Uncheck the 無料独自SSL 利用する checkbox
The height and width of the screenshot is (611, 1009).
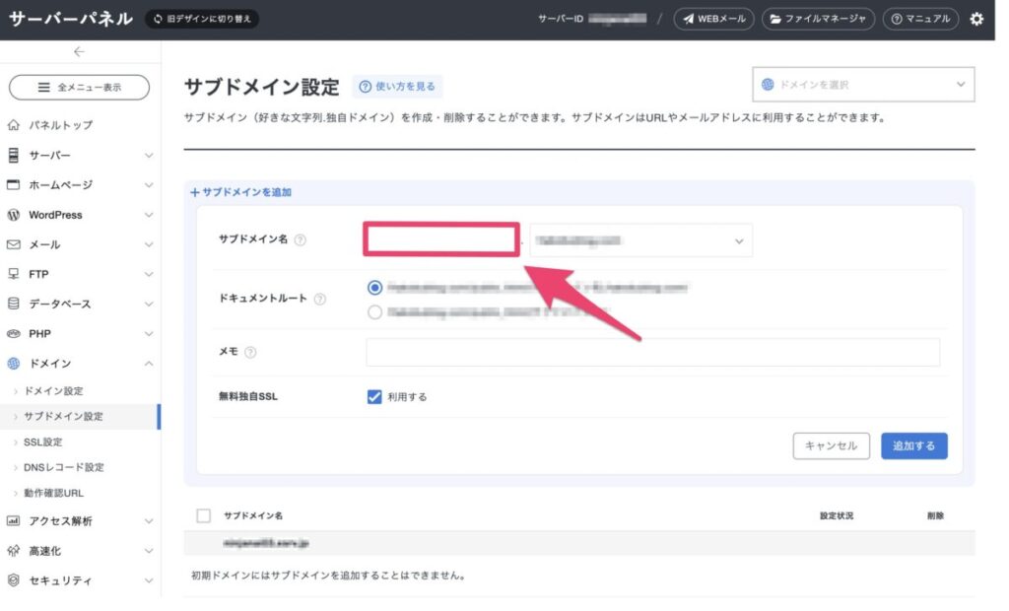click(x=374, y=397)
